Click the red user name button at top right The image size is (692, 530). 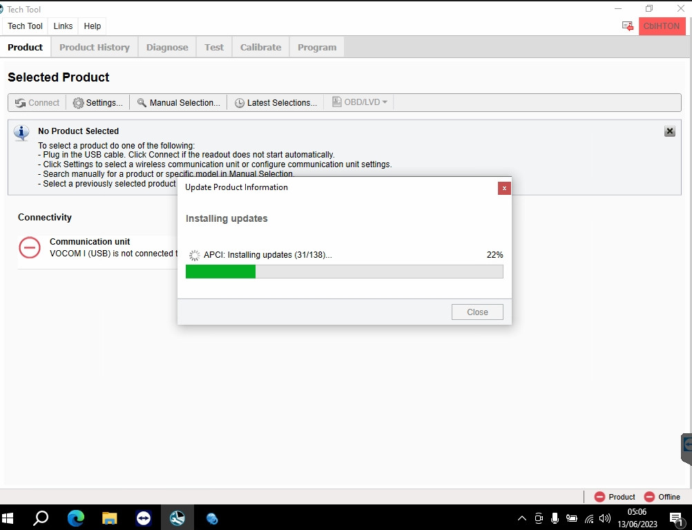click(x=662, y=26)
